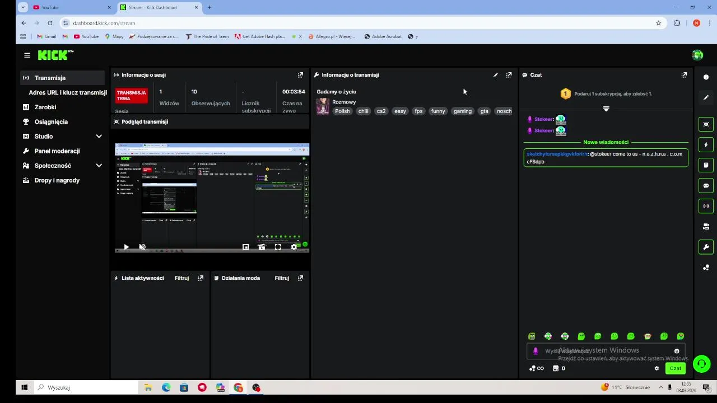Insert the last emote in the quick row
Screen dimensions: 717x403
click(681, 336)
